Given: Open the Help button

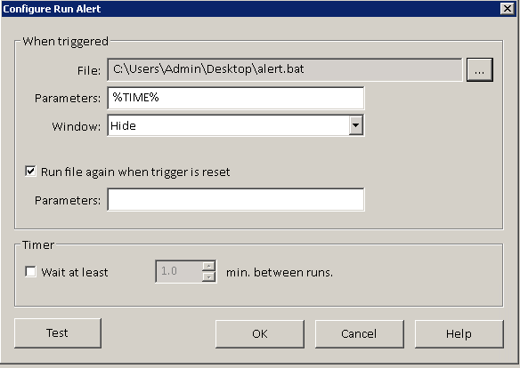Looking at the screenshot, I should click(459, 333).
